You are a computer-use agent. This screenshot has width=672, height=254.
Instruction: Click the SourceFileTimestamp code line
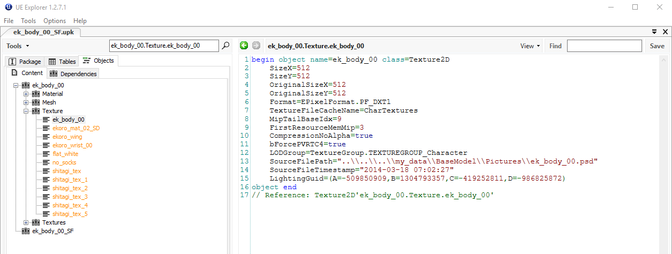pos(361,170)
